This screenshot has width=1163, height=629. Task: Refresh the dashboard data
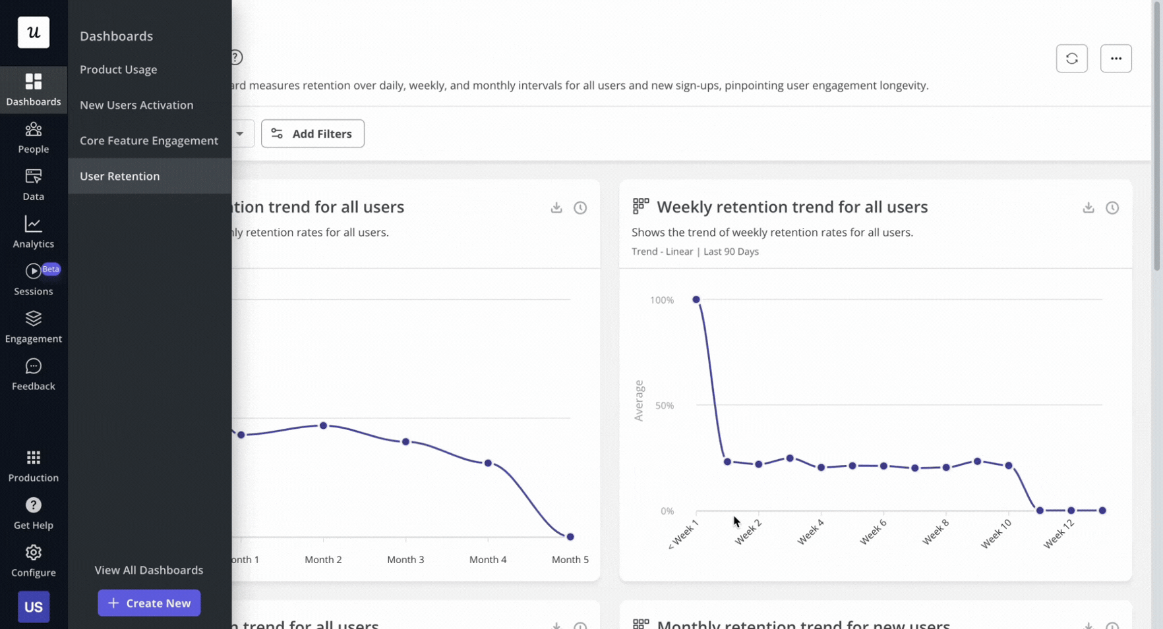click(1072, 58)
